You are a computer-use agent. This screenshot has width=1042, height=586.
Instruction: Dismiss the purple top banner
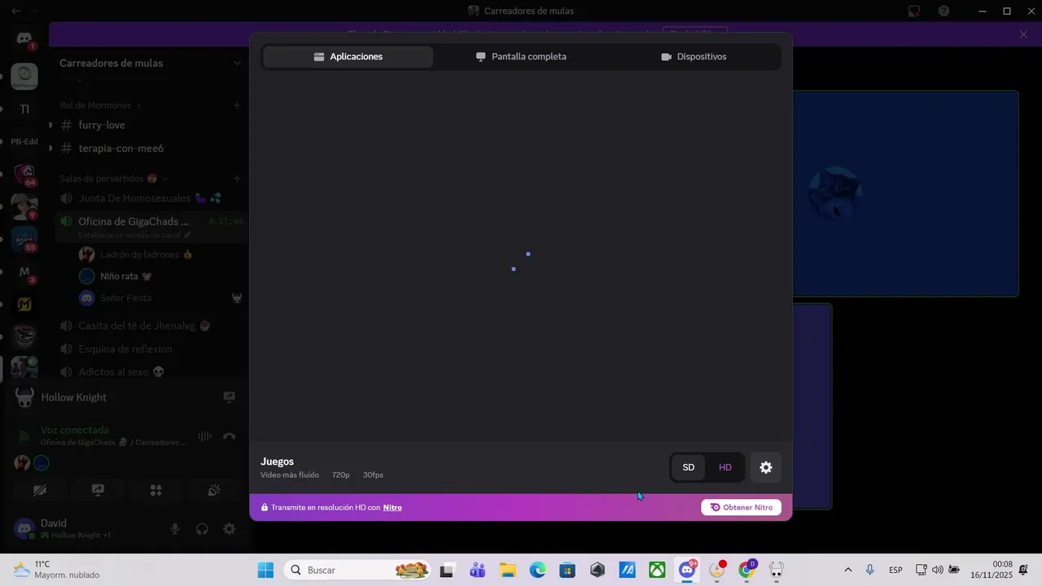[x=1024, y=34]
